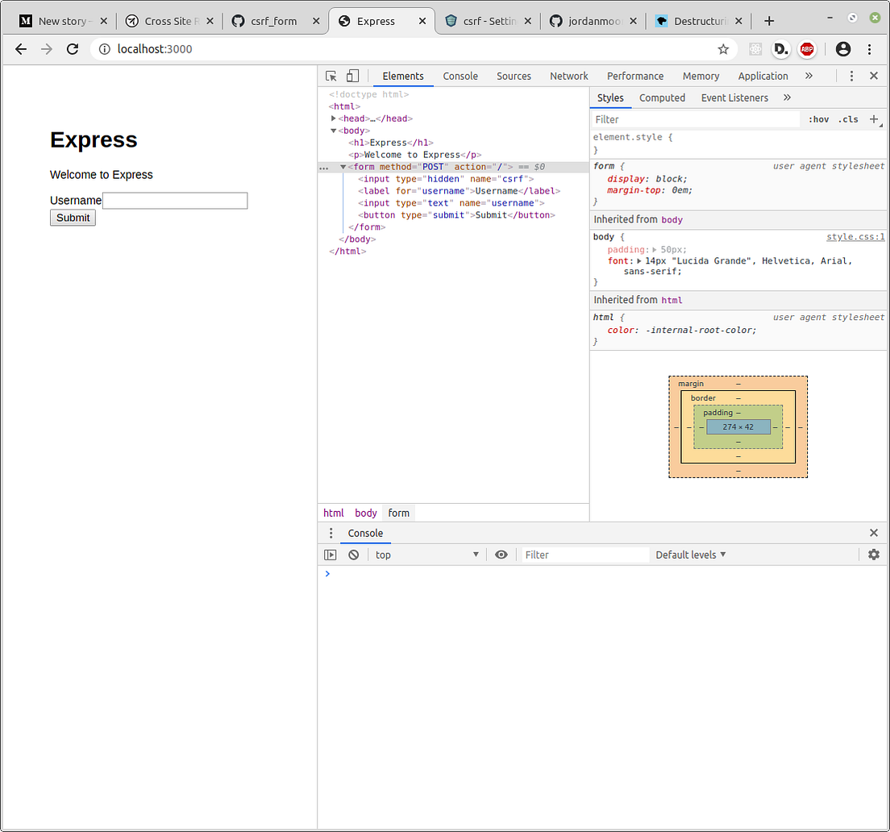Create a live expression eye icon
The image size is (890, 832).
[x=501, y=555]
